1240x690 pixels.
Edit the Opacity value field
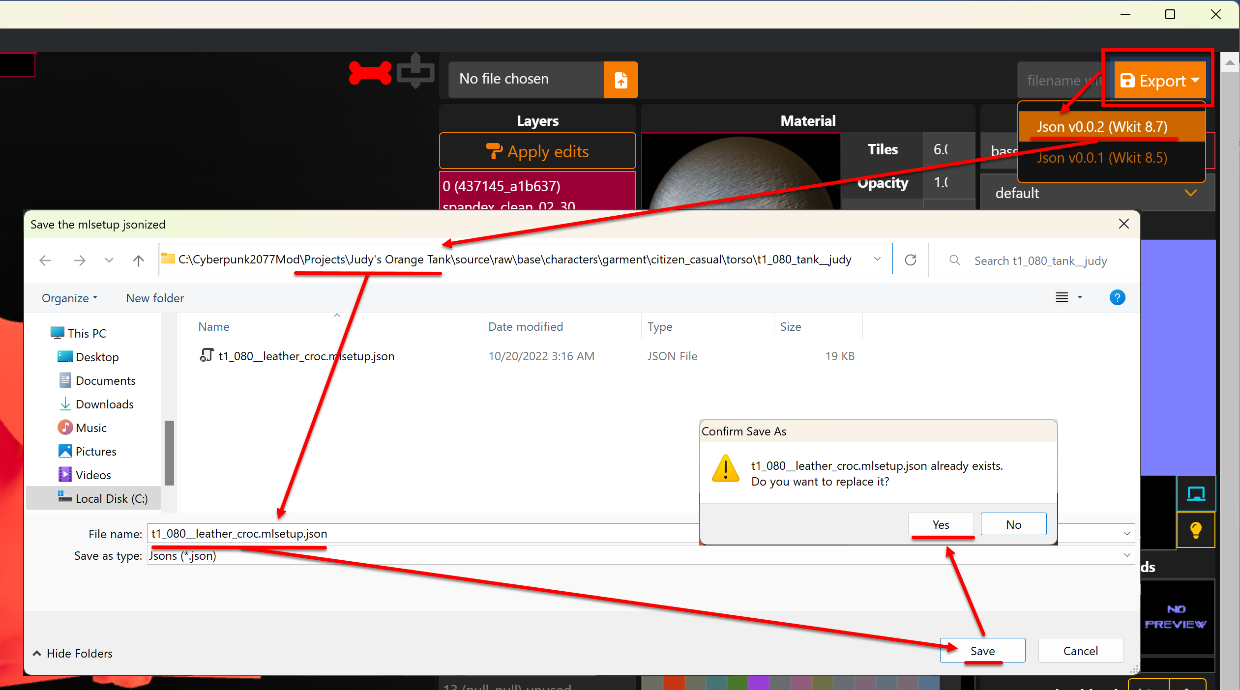(948, 182)
